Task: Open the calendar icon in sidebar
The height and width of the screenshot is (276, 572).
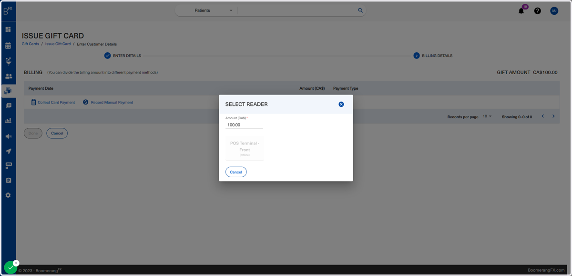Action: [x=8, y=46]
